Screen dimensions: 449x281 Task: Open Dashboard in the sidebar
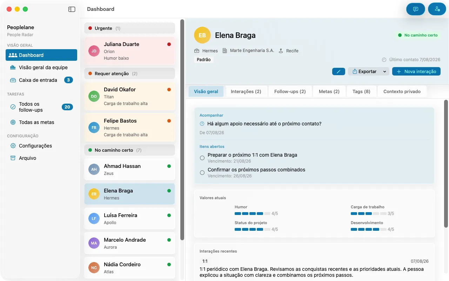tap(41, 55)
